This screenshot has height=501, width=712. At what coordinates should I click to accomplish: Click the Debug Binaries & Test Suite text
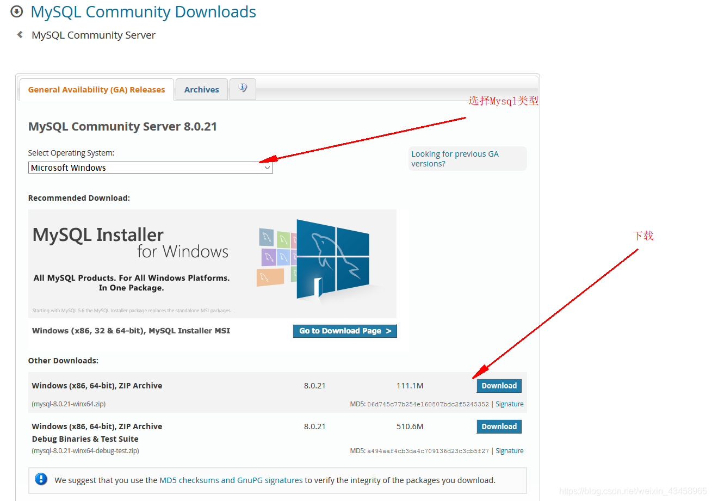pyautogui.click(x=85, y=439)
